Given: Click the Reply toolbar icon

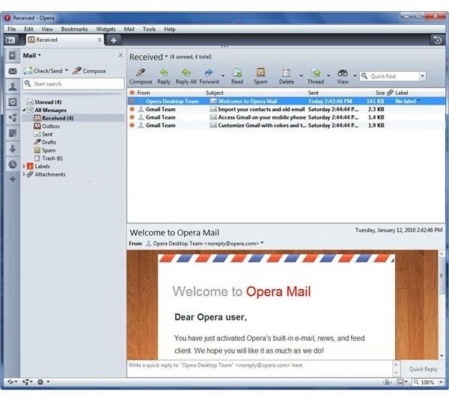Looking at the screenshot, I should pos(164,72).
